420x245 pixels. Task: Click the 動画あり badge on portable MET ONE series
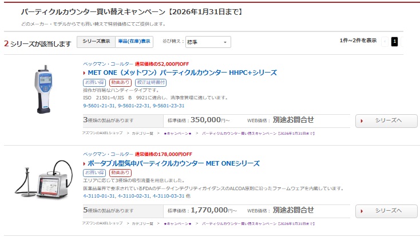(120, 172)
